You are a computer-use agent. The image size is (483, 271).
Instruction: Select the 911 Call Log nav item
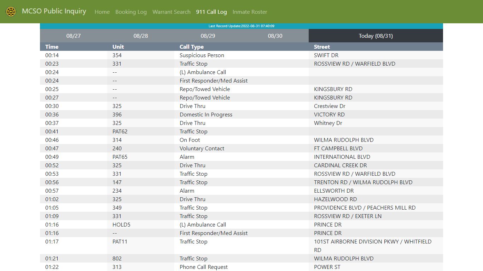[211, 12]
